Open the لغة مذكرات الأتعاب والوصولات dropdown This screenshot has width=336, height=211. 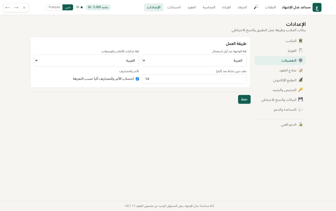coord(87,60)
